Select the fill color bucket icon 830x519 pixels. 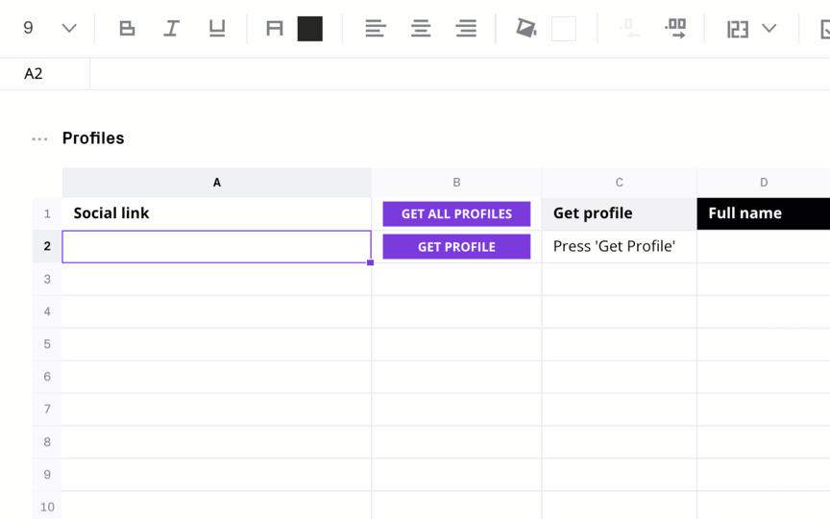click(526, 28)
